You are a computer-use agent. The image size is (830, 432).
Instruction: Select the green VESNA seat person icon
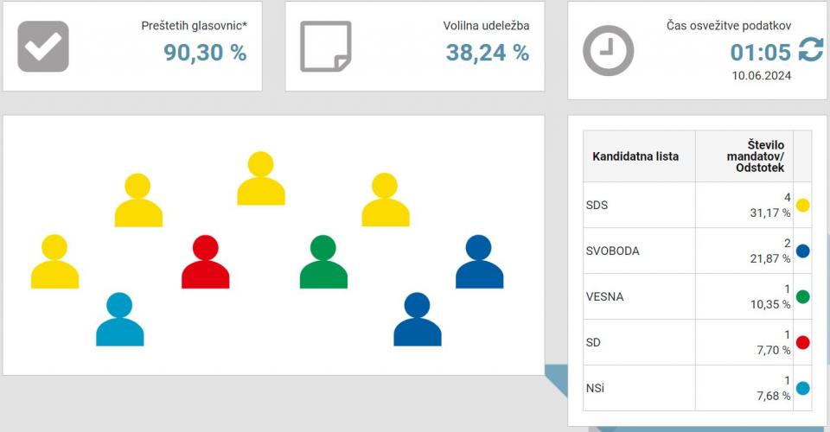click(x=323, y=263)
